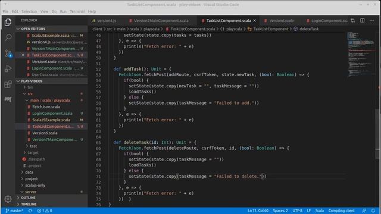381x214 pixels.
Task: Collapse the Open Editors section
Action: pyautogui.click(x=52, y=29)
